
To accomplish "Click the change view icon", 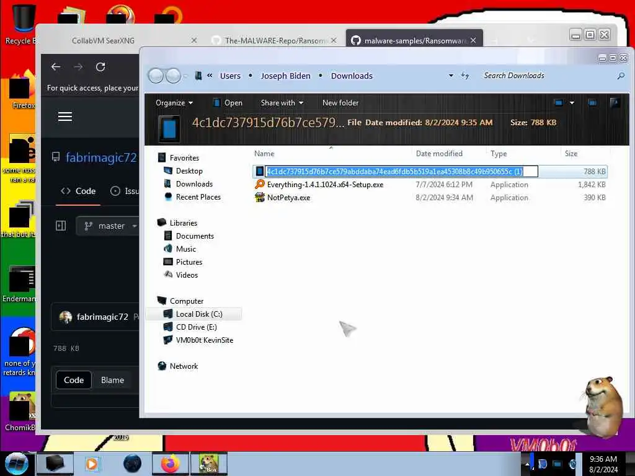I will coord(559,103).
